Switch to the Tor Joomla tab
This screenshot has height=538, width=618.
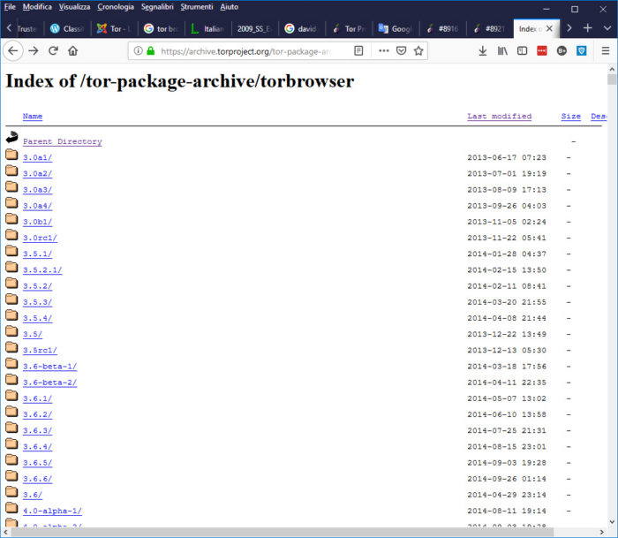tap(114, 29)
